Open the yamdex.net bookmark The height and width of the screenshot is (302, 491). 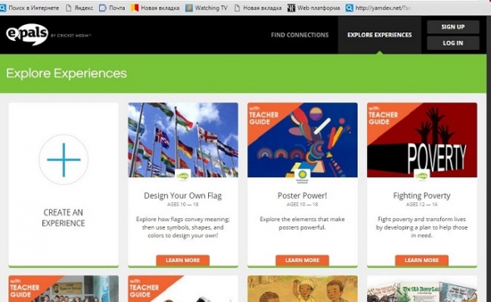(378, 7)
